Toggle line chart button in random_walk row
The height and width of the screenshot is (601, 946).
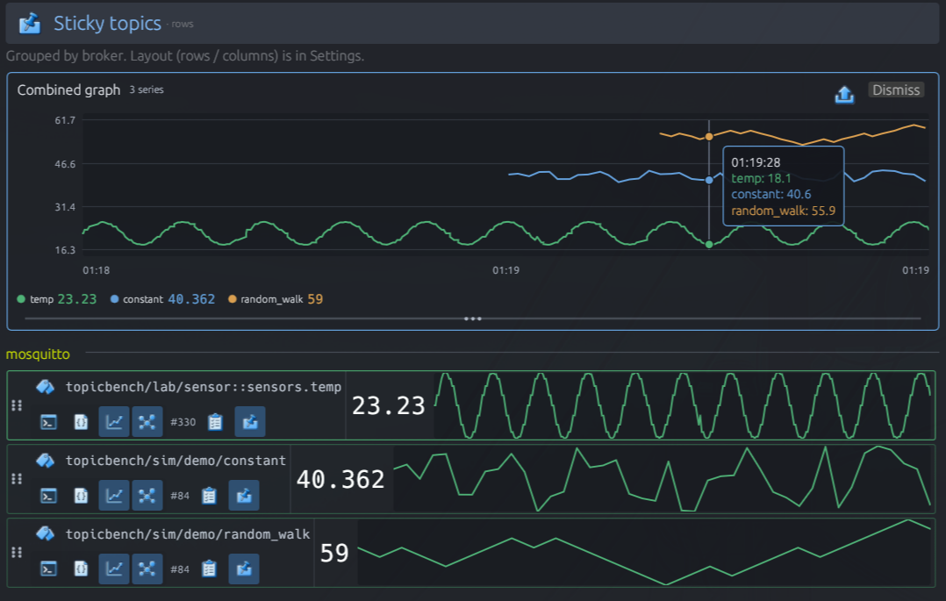tap(114, 569)
